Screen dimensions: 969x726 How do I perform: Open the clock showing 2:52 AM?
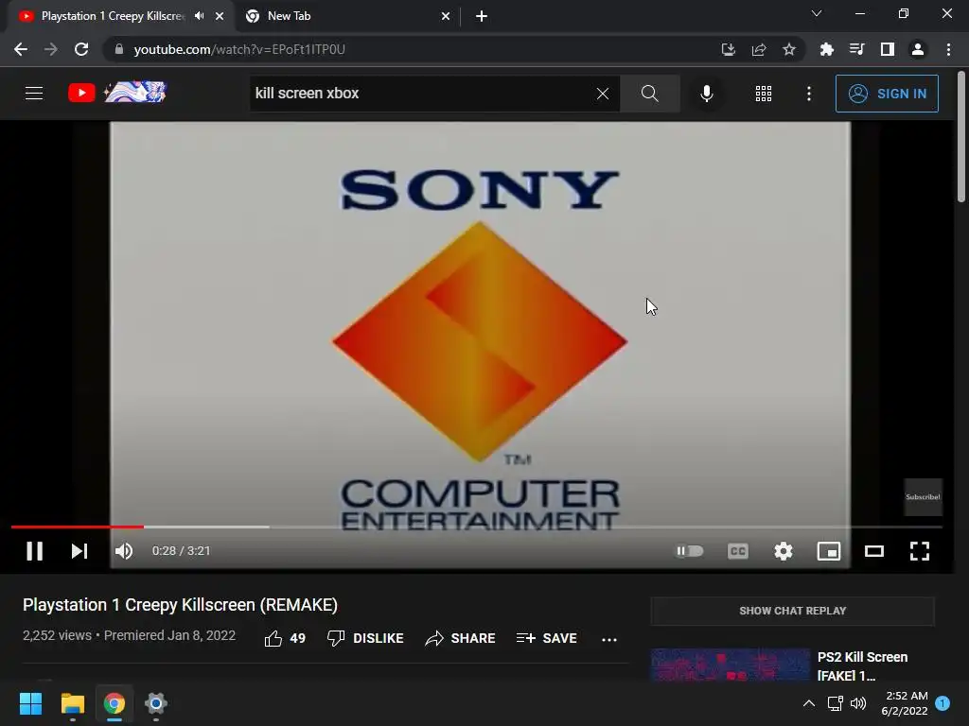pos(905,703)
